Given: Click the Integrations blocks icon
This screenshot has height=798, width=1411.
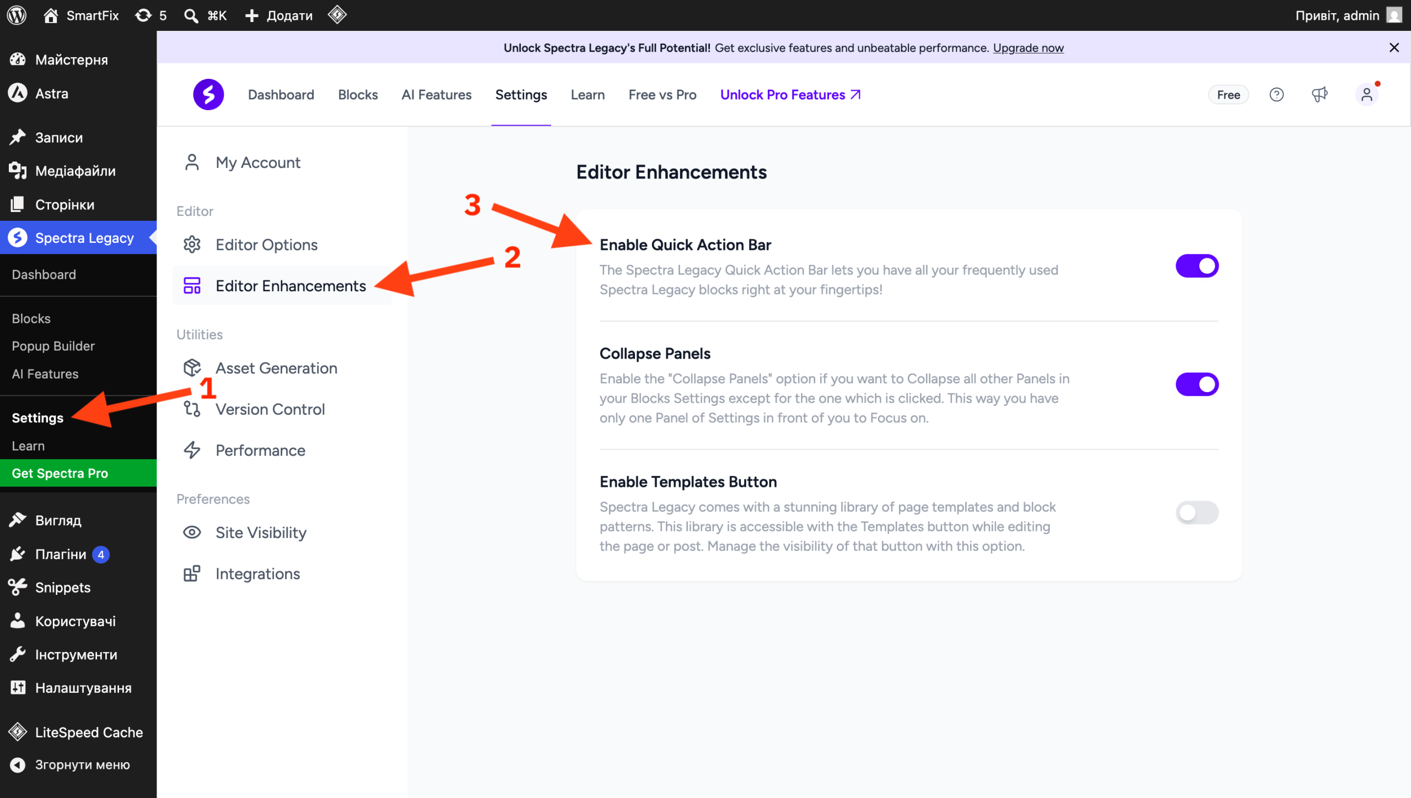Looking at the screenshot, I should point(192,574).
